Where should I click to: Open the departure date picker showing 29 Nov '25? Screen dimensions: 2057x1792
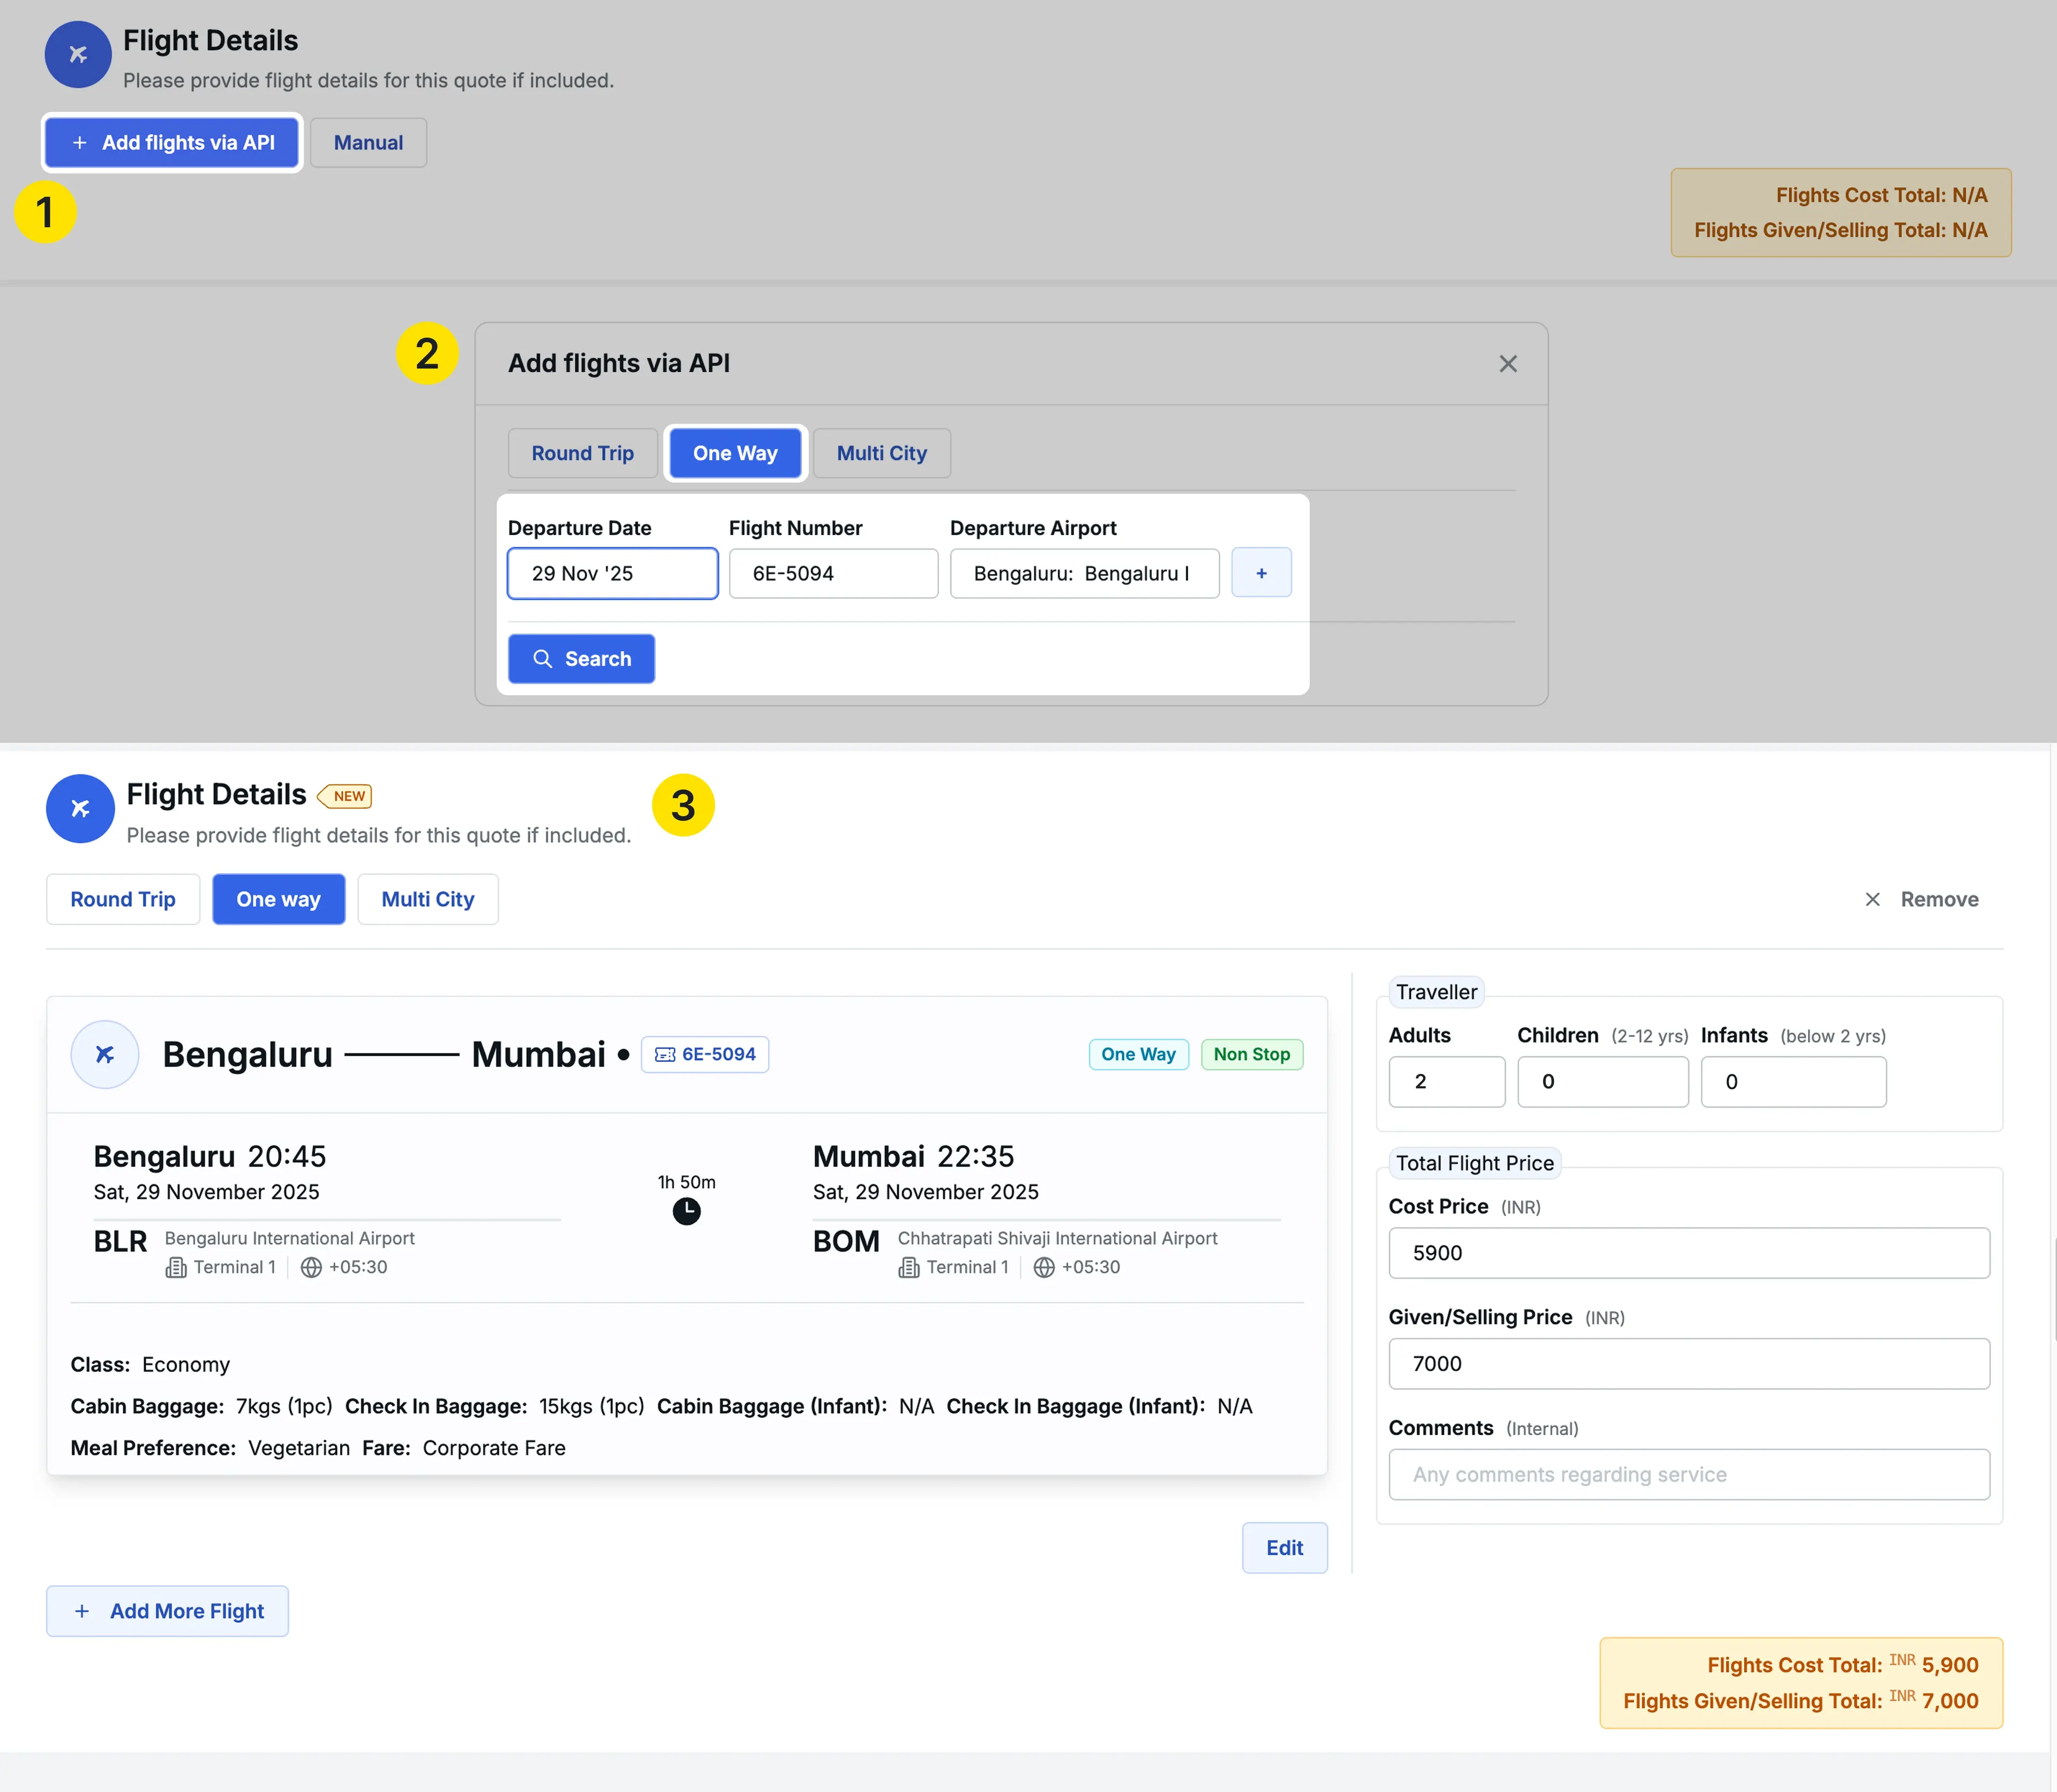(612, 573)
